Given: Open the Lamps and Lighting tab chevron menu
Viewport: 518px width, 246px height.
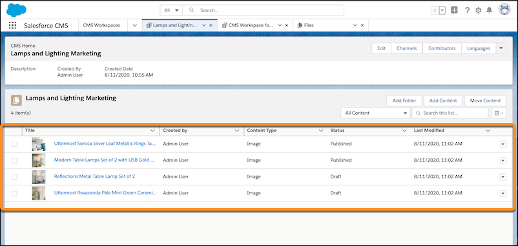Looking at the screenshot, I should [x=204, y=25].
